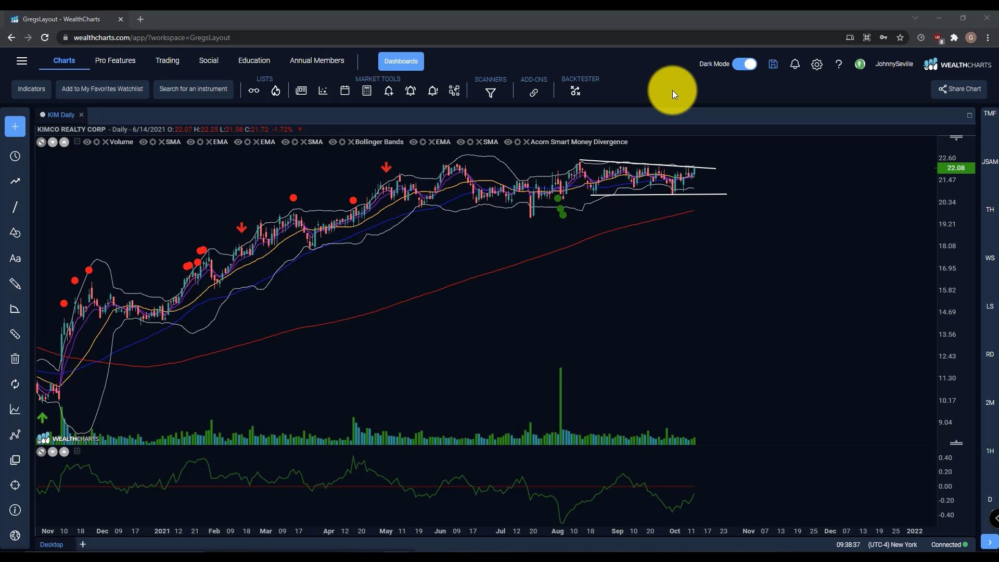Screen dimensions: 999x562
Task: Remove the Bollinger Bands indicator via X
Action: (351, 142)
